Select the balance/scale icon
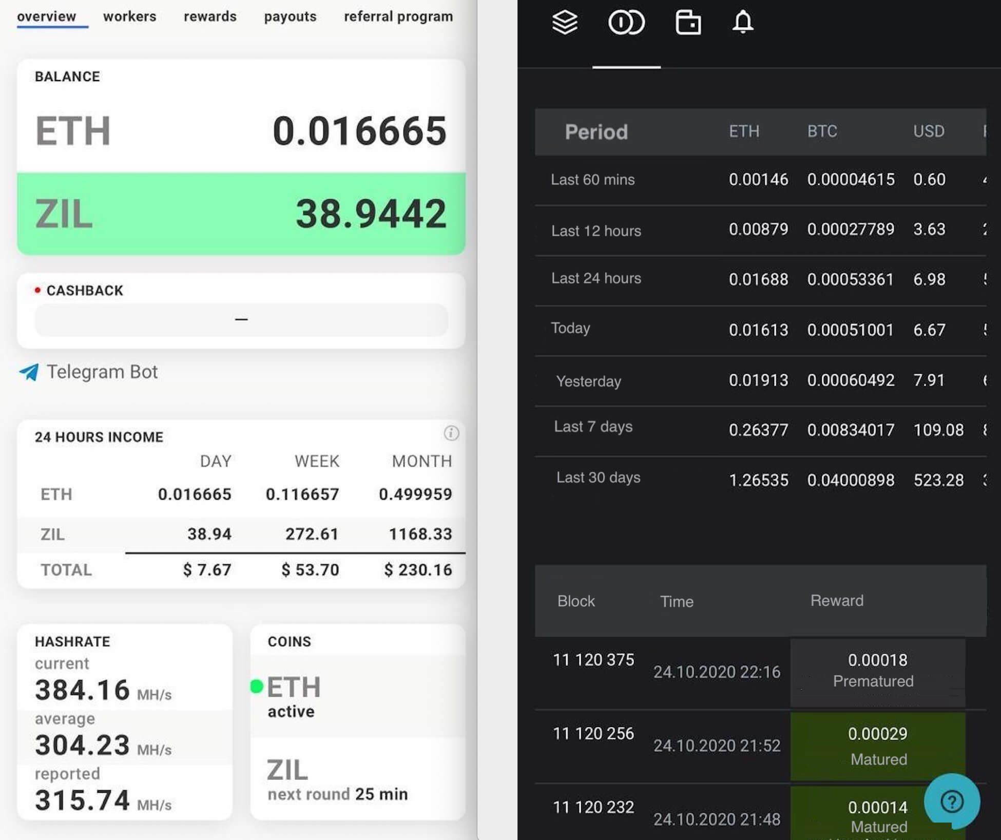The height and width of the screenshot is (840, 1001). click(627, 22)
